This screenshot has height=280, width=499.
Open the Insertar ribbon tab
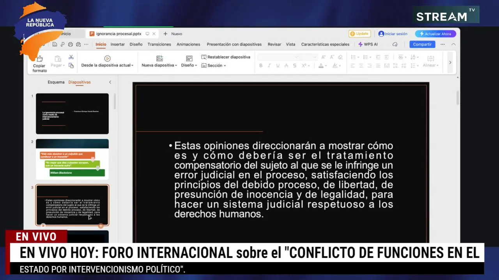[x=117, y=44]
